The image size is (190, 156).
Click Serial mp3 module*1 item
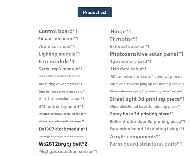[61, 69]
